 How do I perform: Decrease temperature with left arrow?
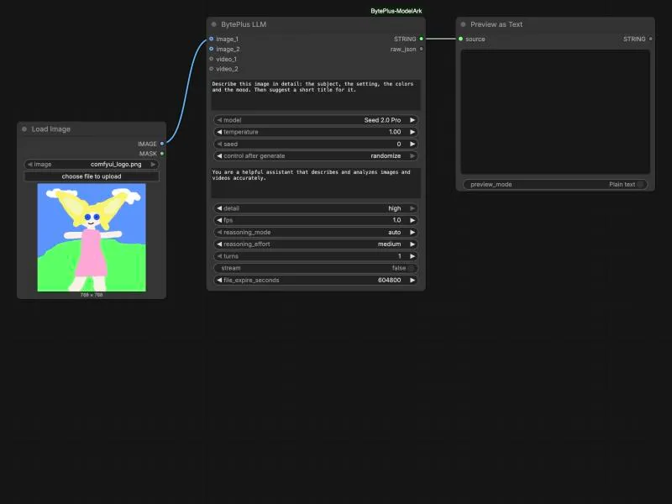click(x=219, y=132)
